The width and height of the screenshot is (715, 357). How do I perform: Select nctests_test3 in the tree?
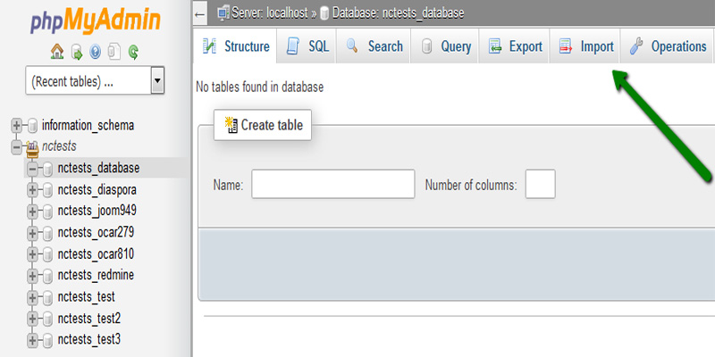tap(89, 340)
